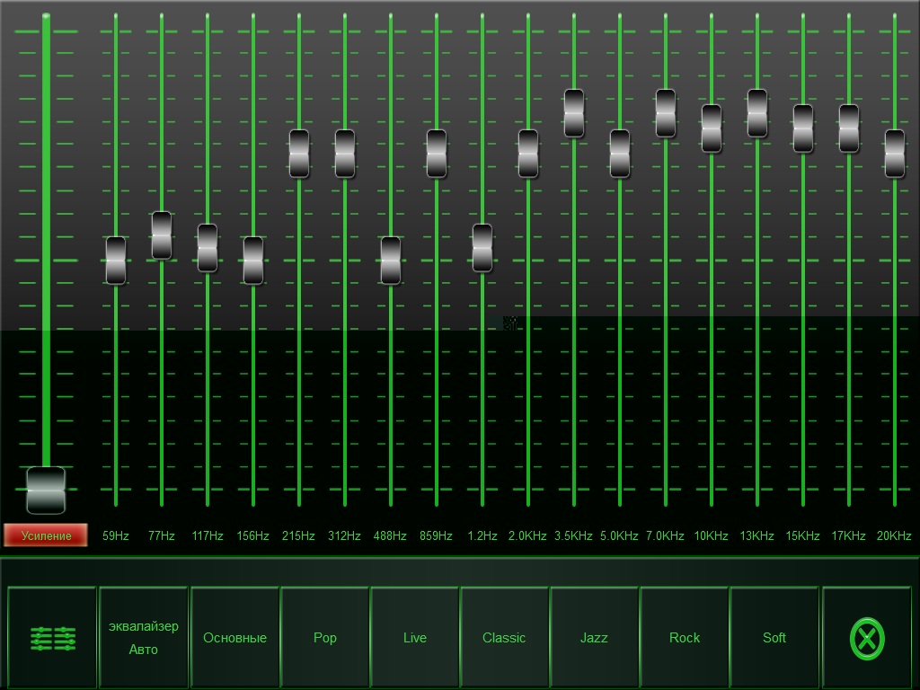Switch to the Jazz preset
920x690 pixels.
tap(594, 638)
